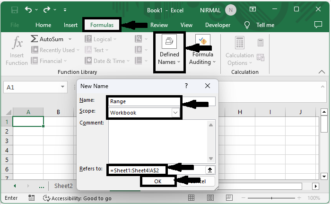
Task: Open Recently Used functions menu
Action: point(55,50)
